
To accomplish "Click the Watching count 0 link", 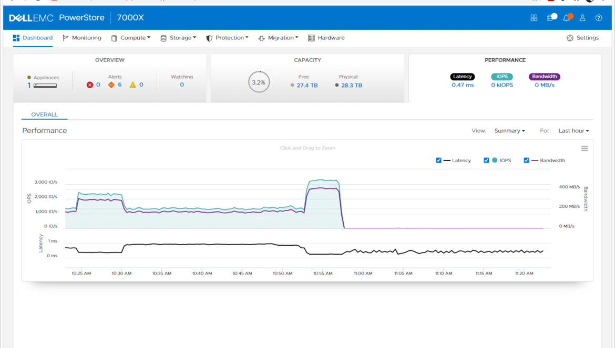I will [x=182, y=85].
